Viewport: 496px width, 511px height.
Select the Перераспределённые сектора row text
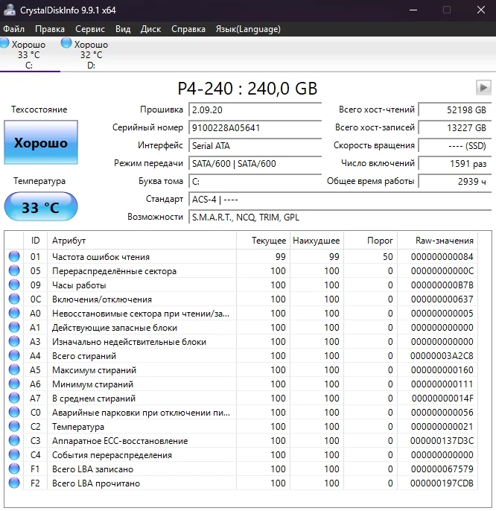[x=114, y=271]
